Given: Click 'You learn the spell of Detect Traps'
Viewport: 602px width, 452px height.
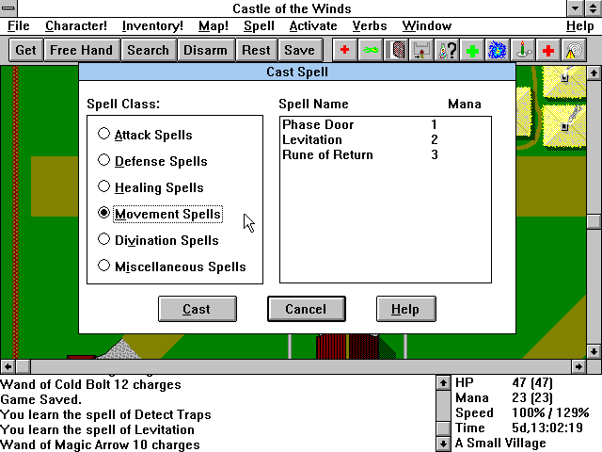Looking at the screenshot, I should click(105, 414).
